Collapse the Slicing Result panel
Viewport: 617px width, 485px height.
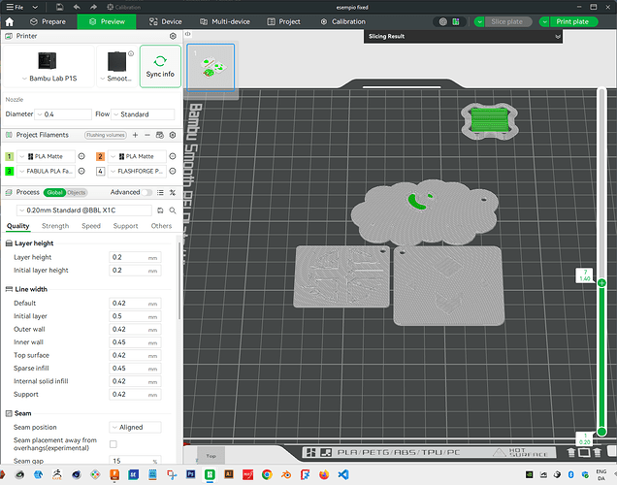[558, 36]
